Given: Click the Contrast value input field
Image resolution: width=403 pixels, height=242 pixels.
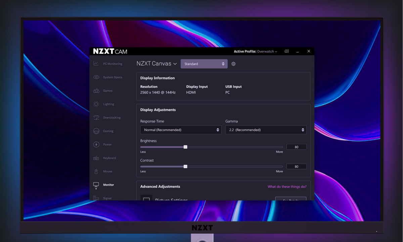Looking at the screenshot, I should pyautogui.click(x=296, y=166).
